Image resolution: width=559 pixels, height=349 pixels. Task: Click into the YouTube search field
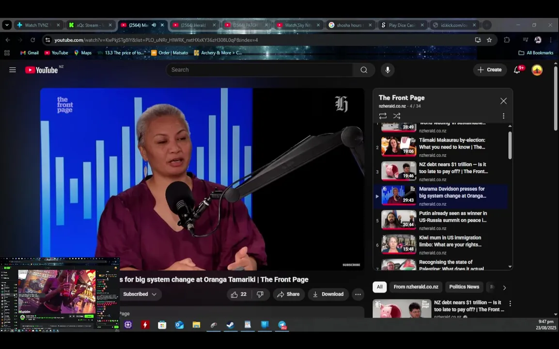(260, 70)
